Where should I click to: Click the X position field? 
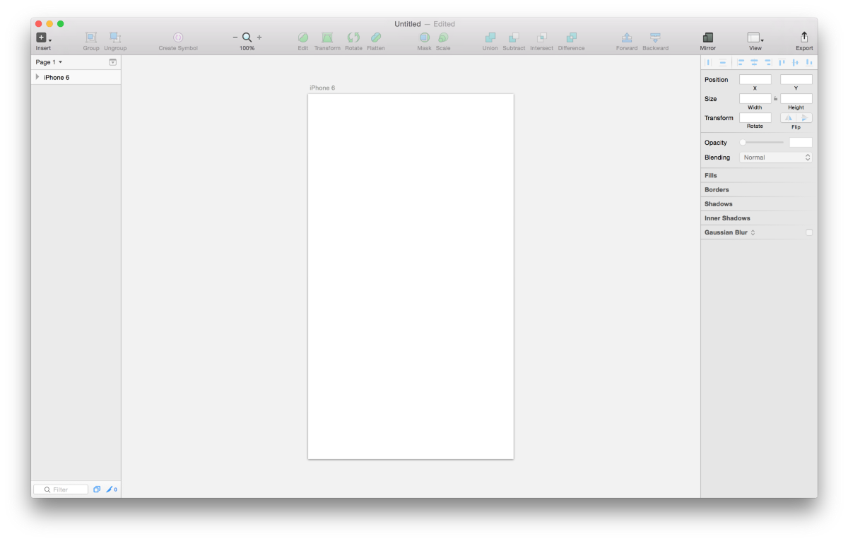755,80
